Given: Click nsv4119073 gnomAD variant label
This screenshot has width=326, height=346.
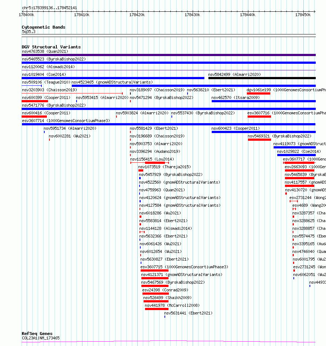Looking at the screenshot, I should click(x=300, y=144).
